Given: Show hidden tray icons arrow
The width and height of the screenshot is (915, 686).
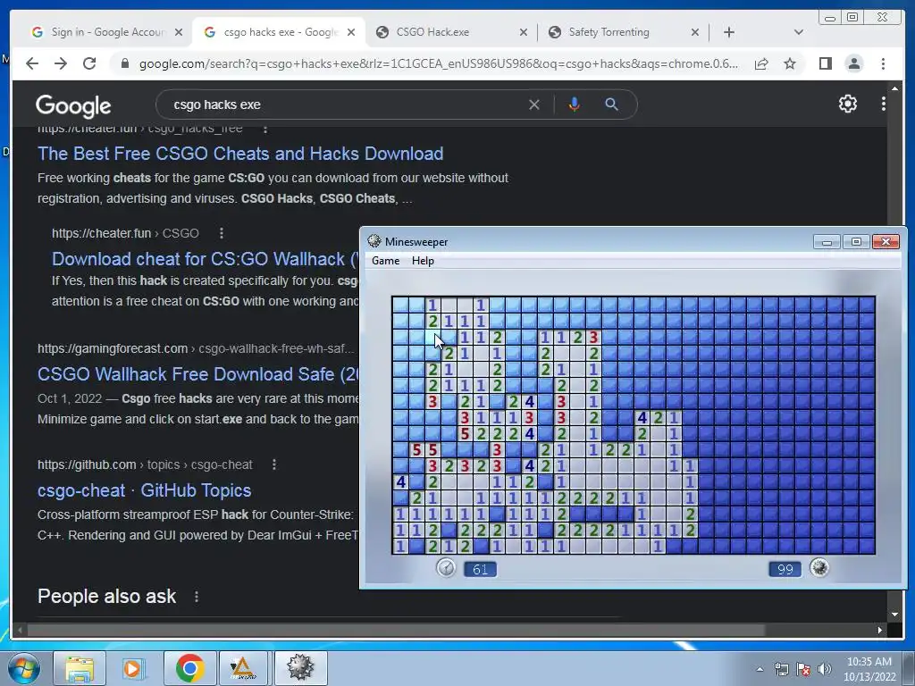Looking at the screenshot, I should (760, 669).
